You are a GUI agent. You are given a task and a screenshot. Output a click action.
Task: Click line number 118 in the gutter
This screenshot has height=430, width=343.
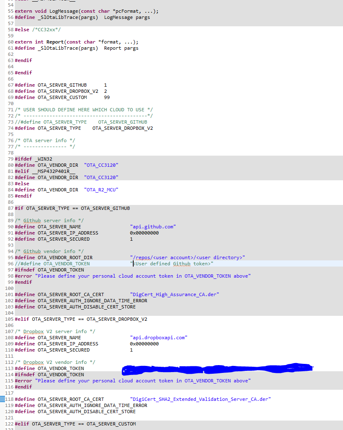coord(9,399)
